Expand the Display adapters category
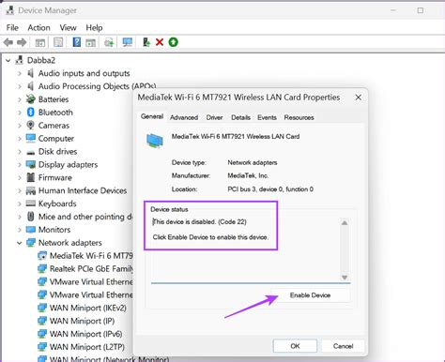Image resolution: width=445 pixels, height=362 pixels. pyautogui.click(x=20, y=165)
